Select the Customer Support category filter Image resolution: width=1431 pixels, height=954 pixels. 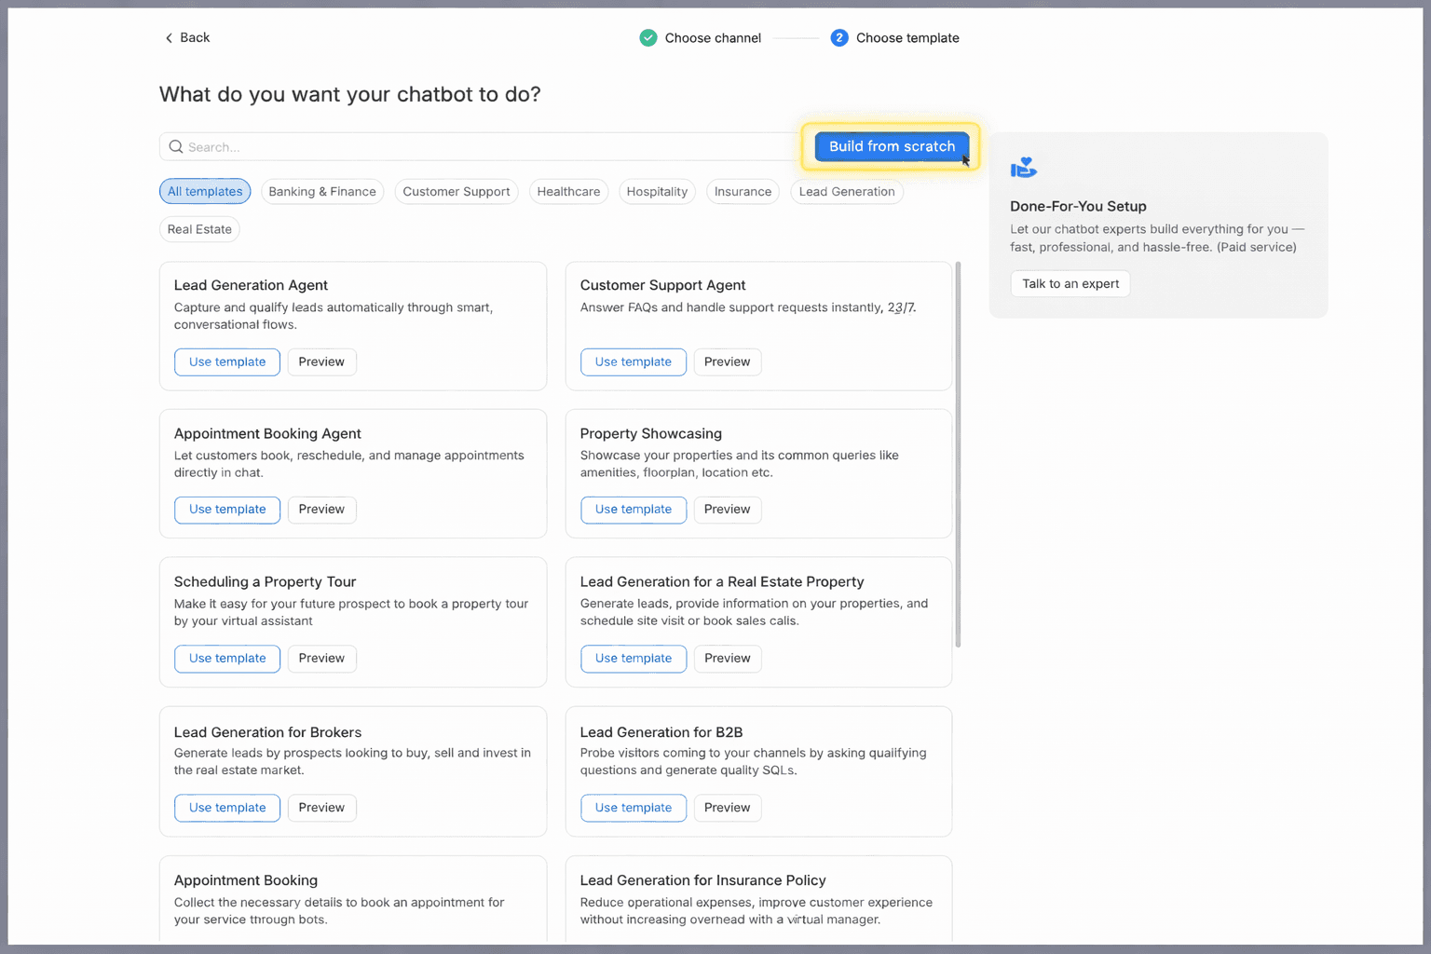tap(457, 192)
